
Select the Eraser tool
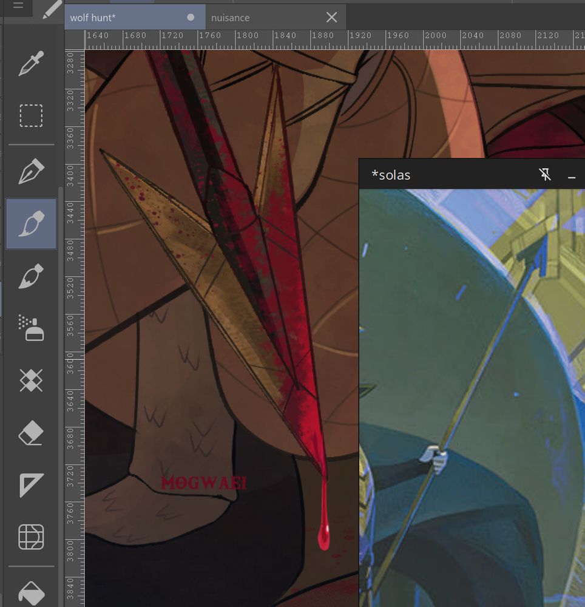(x=31, y=432)
